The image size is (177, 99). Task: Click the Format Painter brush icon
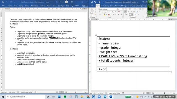pos(96,14)
